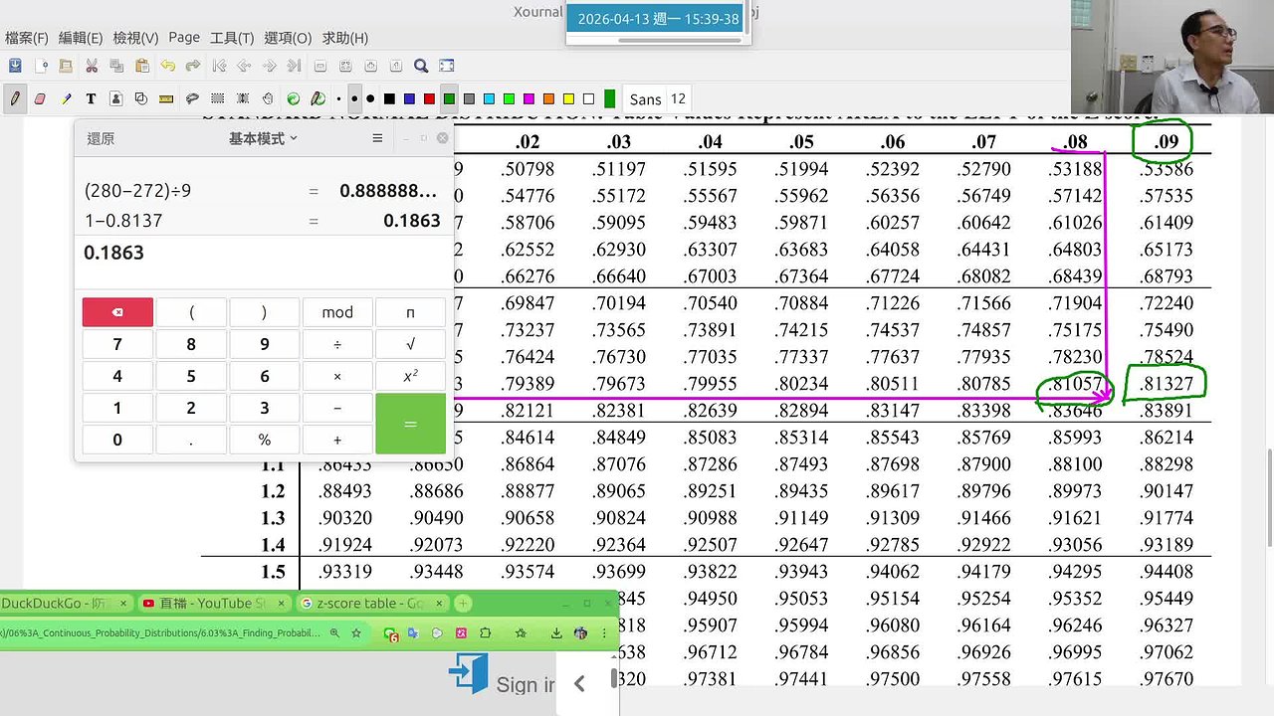Toggle the Ruler tool
Image resolution: width=1274 pixels, height=716 pixels.
[167, 98]
